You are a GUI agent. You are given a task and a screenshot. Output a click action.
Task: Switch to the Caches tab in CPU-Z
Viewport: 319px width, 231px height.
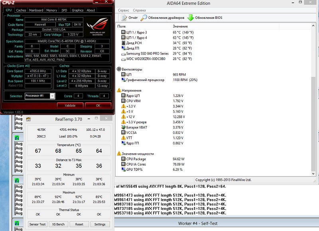point(21,10)
